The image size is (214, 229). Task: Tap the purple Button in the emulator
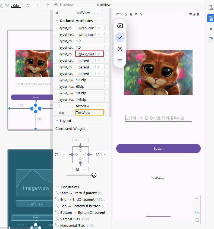tap(158, 149)
